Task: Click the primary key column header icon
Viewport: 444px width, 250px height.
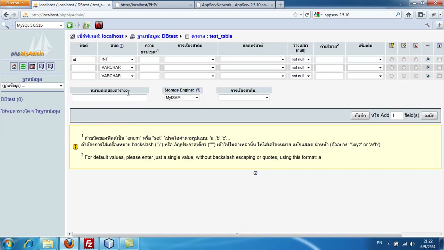Action: pyautogui.click(x=392, y=45)
